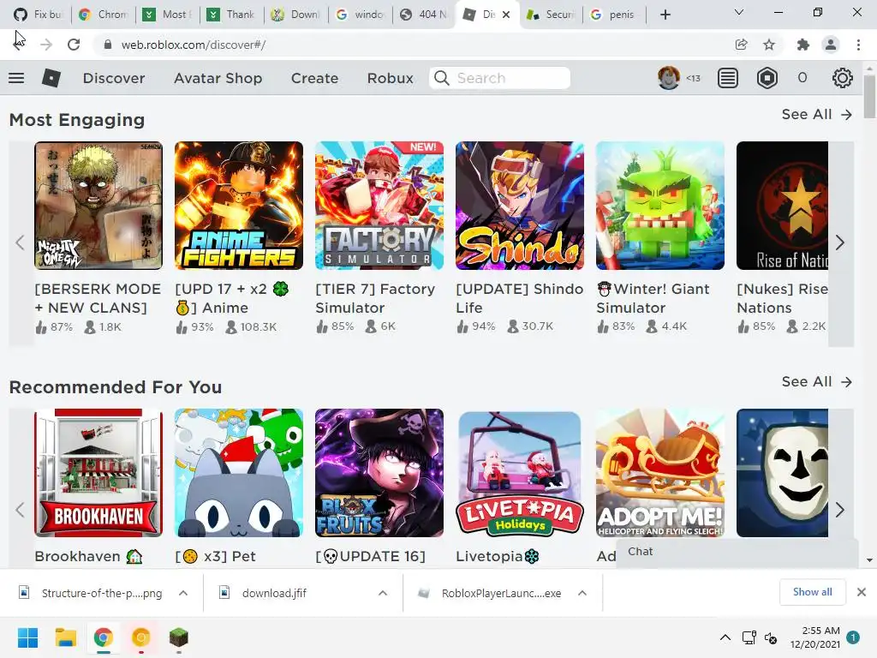Switch to the 'windo' Google tab
This screenshot has height=658, width=877.
361,15
